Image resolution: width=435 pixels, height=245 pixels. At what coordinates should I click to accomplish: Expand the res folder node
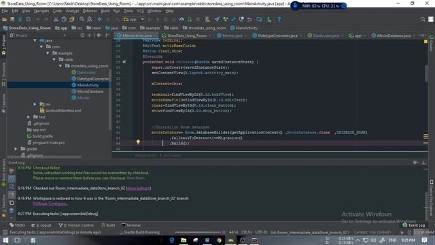point(35,104)
